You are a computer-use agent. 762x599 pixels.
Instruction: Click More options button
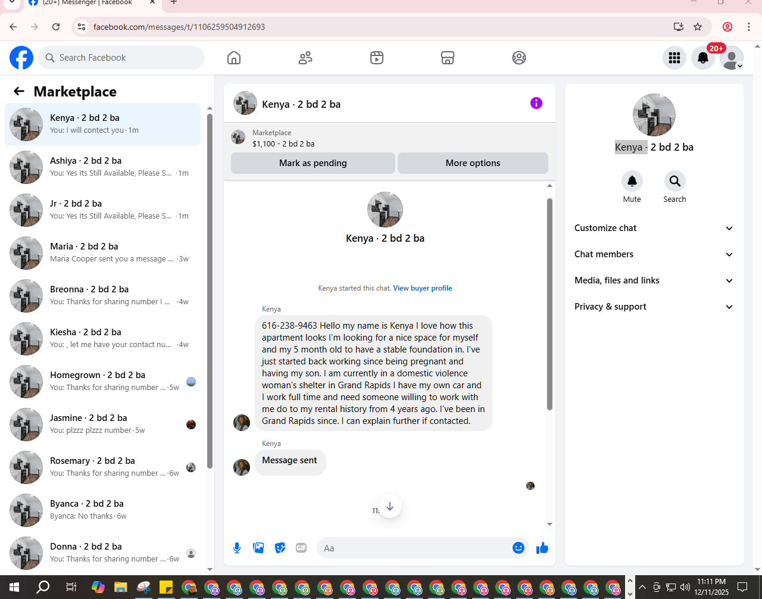click(x=473, y=163)
